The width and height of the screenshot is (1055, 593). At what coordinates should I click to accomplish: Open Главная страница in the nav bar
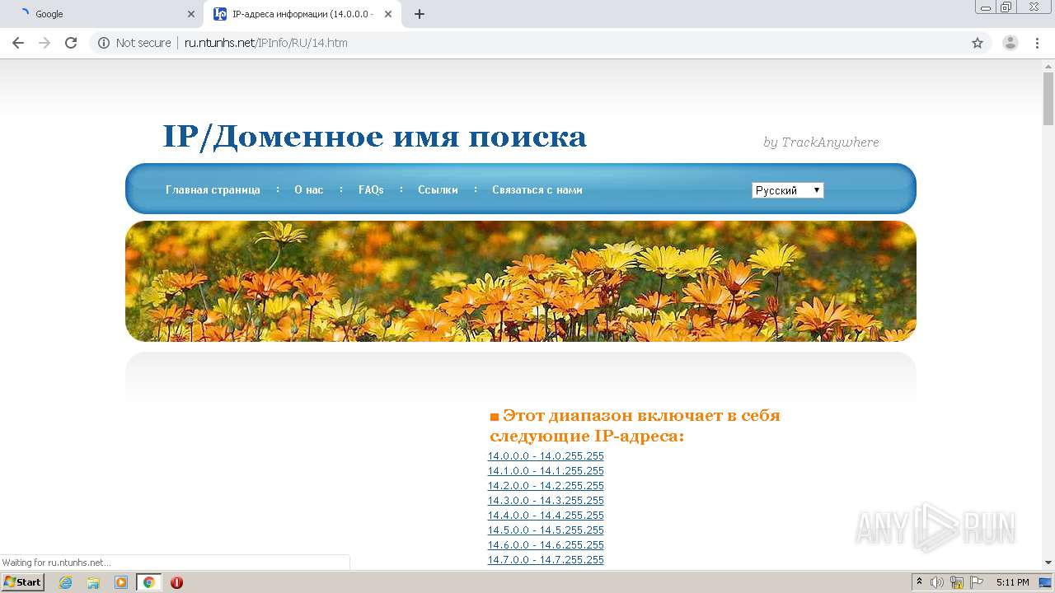[213, 189]
